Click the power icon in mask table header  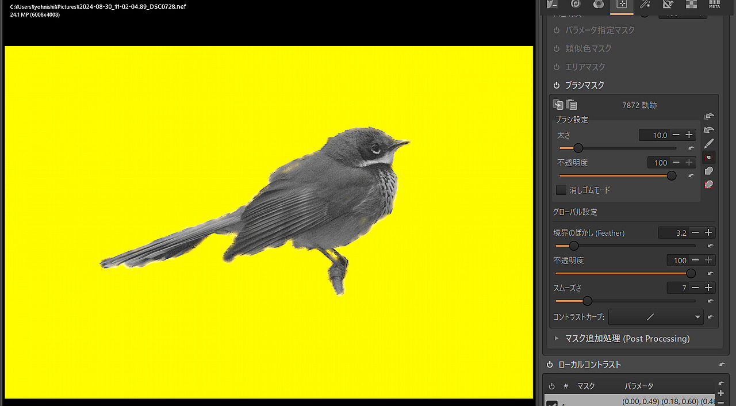click(x=551, y=386)
